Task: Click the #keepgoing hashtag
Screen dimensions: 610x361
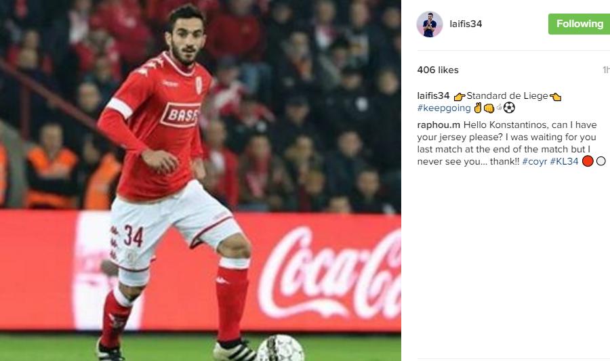Action: point(444,108)
